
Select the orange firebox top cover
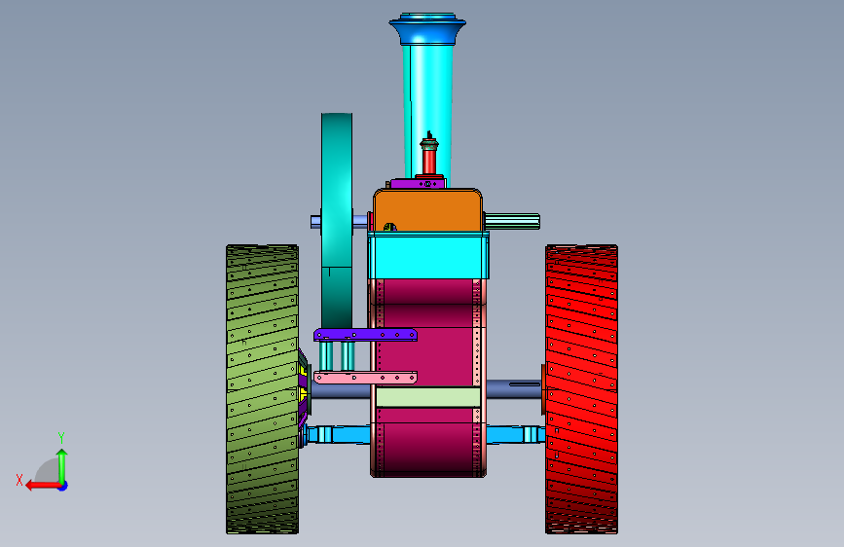pos(428,210)
